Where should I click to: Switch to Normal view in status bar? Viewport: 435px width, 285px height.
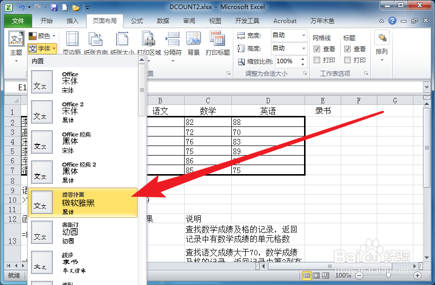tap(307, 275)
